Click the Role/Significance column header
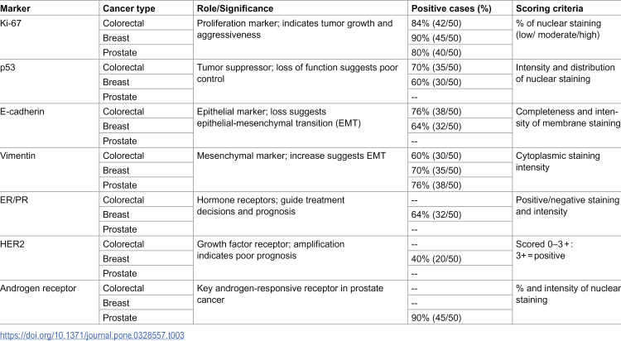Viewport: 621px width, 341px height. 235,8
